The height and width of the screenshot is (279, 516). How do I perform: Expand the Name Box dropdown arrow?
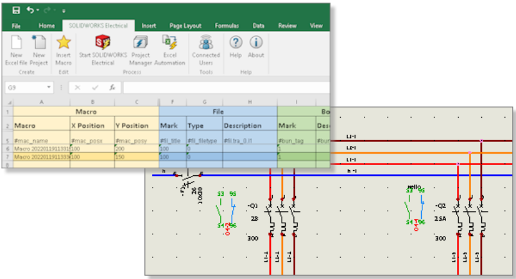click(x=49, y=87)
